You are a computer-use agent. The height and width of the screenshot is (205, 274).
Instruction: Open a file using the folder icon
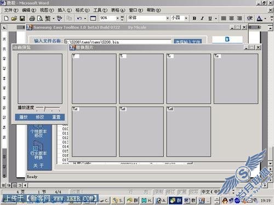tap(14, 18)
